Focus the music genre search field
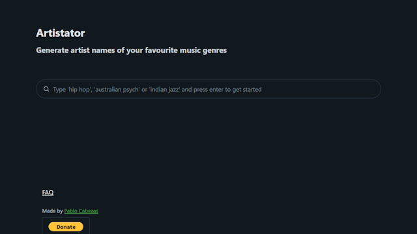417x234 pixels. click(x=208, y=89)
